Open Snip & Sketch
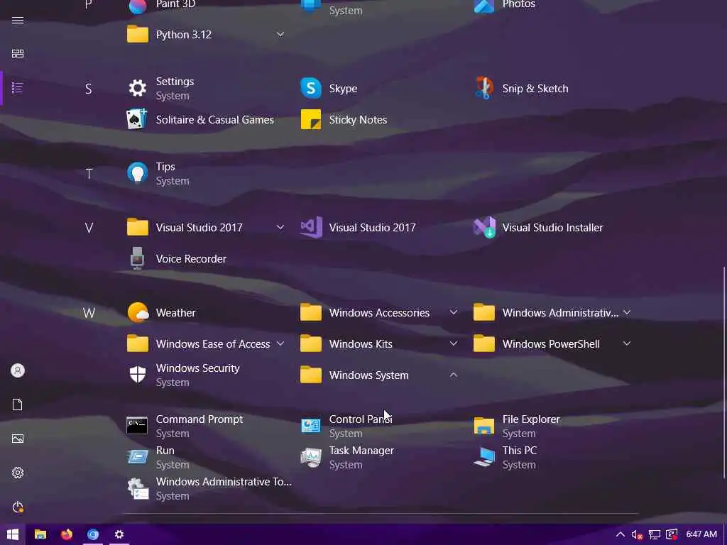727x545 pixels. pyautogui.click(x=552, y=89)
